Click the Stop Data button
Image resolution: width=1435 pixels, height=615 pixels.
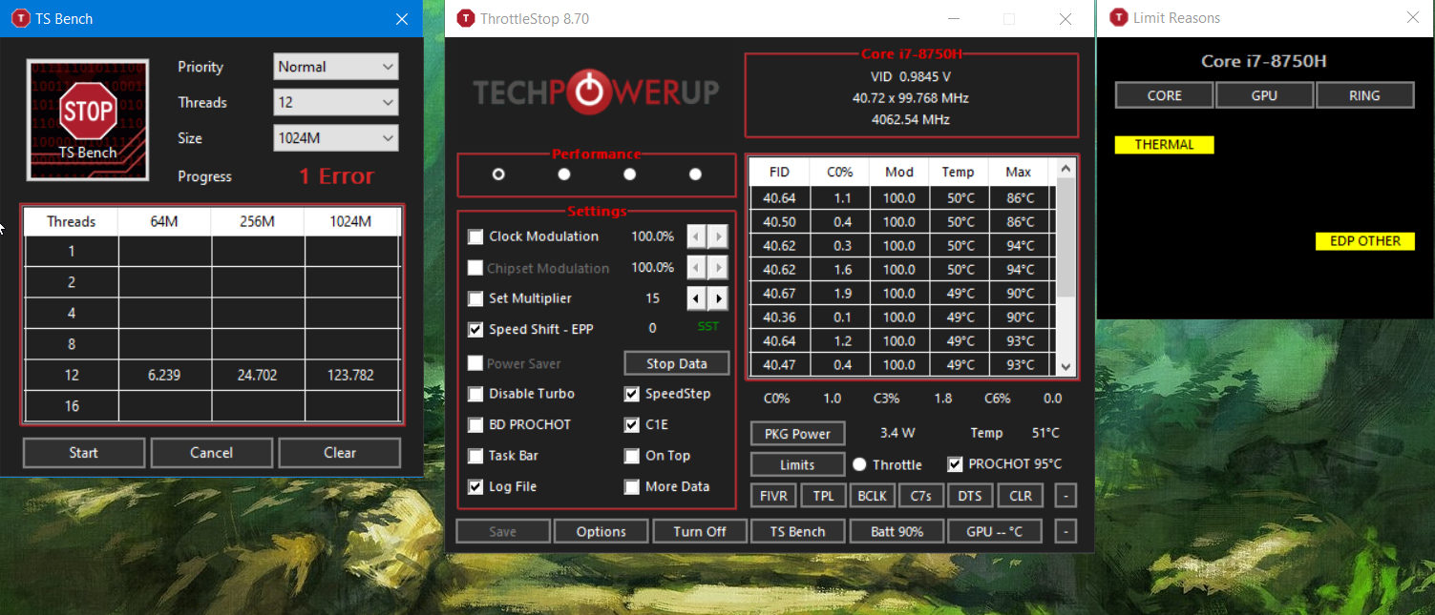pos(677,363)
